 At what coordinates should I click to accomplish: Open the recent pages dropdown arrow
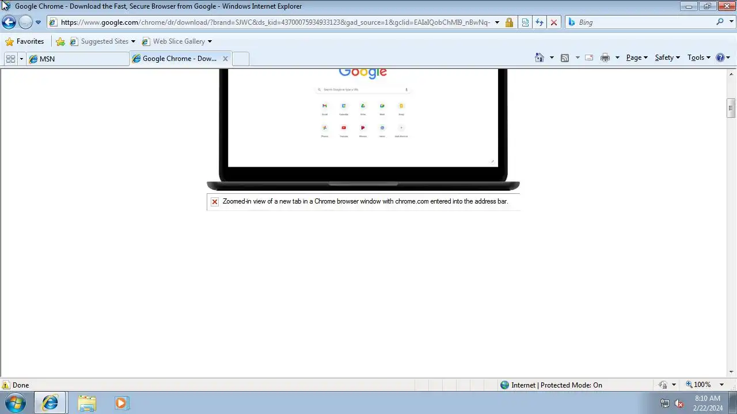coord(38,22)
